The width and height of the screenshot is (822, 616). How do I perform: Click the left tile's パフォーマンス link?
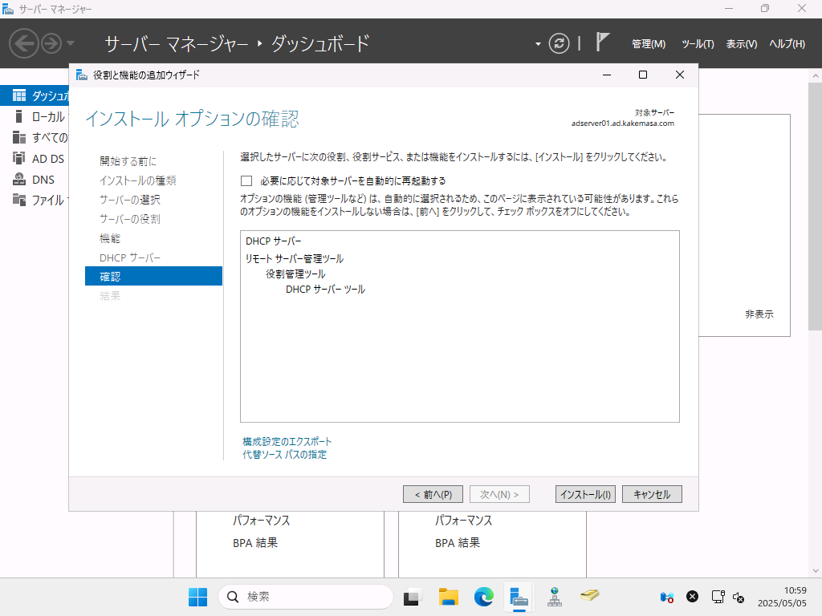[261, 521]
